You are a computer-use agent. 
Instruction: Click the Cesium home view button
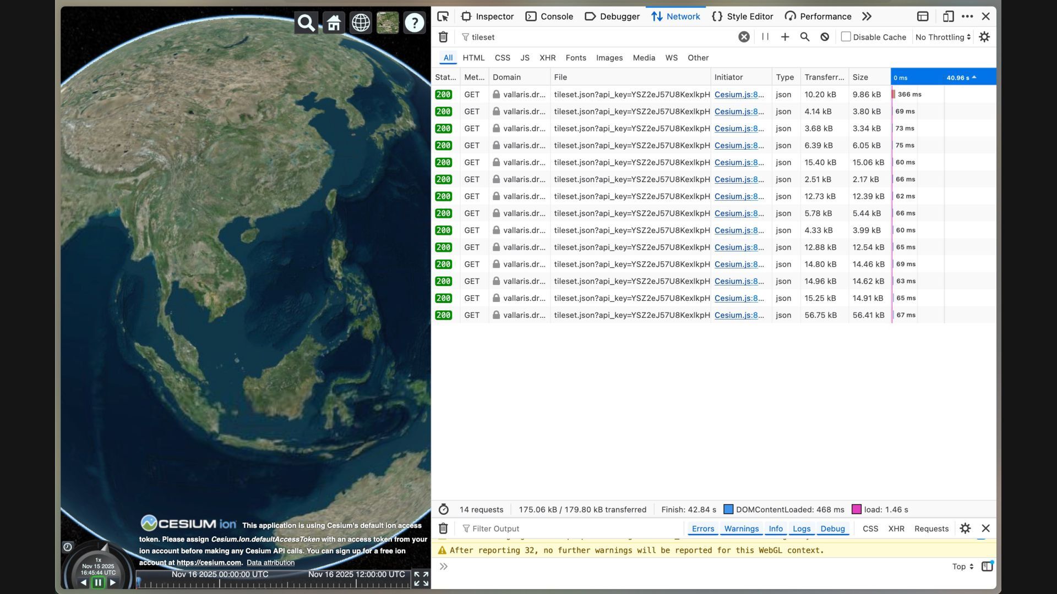pyautogui.click(x=334, y=23)
